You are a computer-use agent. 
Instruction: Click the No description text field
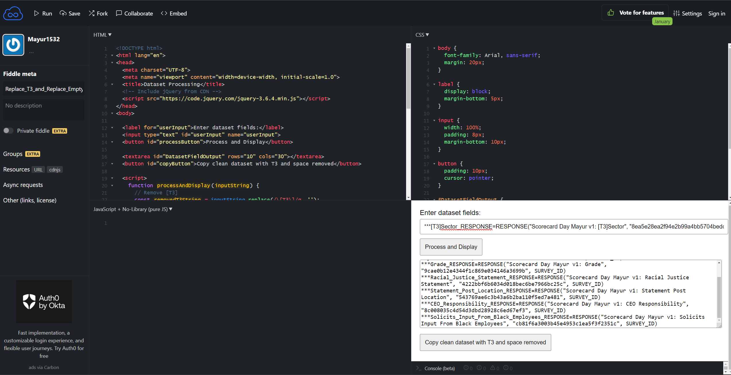(x=44, y=110)
